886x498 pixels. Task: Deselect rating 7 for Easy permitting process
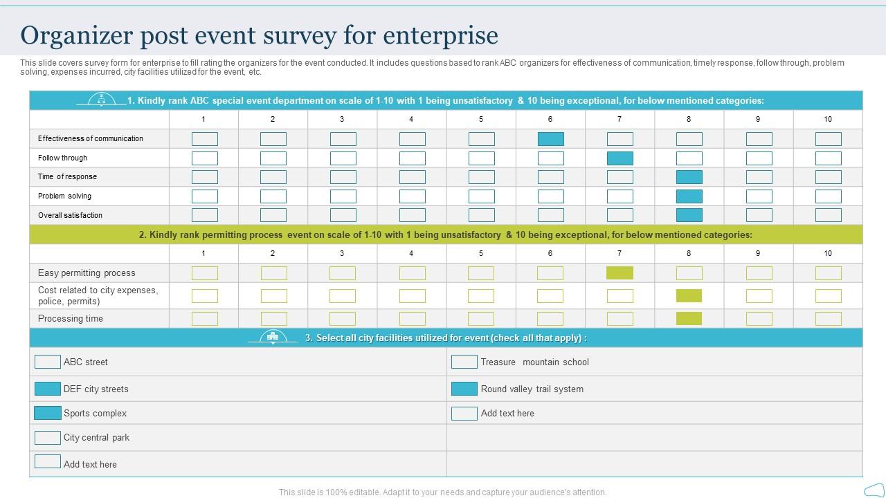(620, 273)
